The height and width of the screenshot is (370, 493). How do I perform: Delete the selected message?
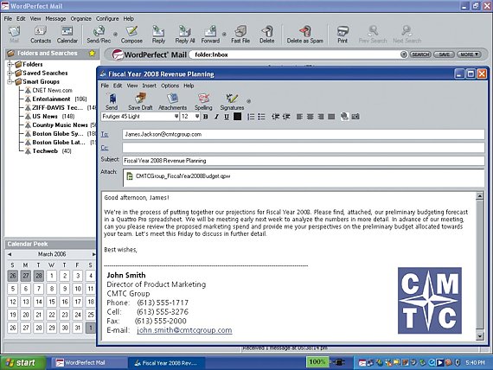tap(267, 35)
